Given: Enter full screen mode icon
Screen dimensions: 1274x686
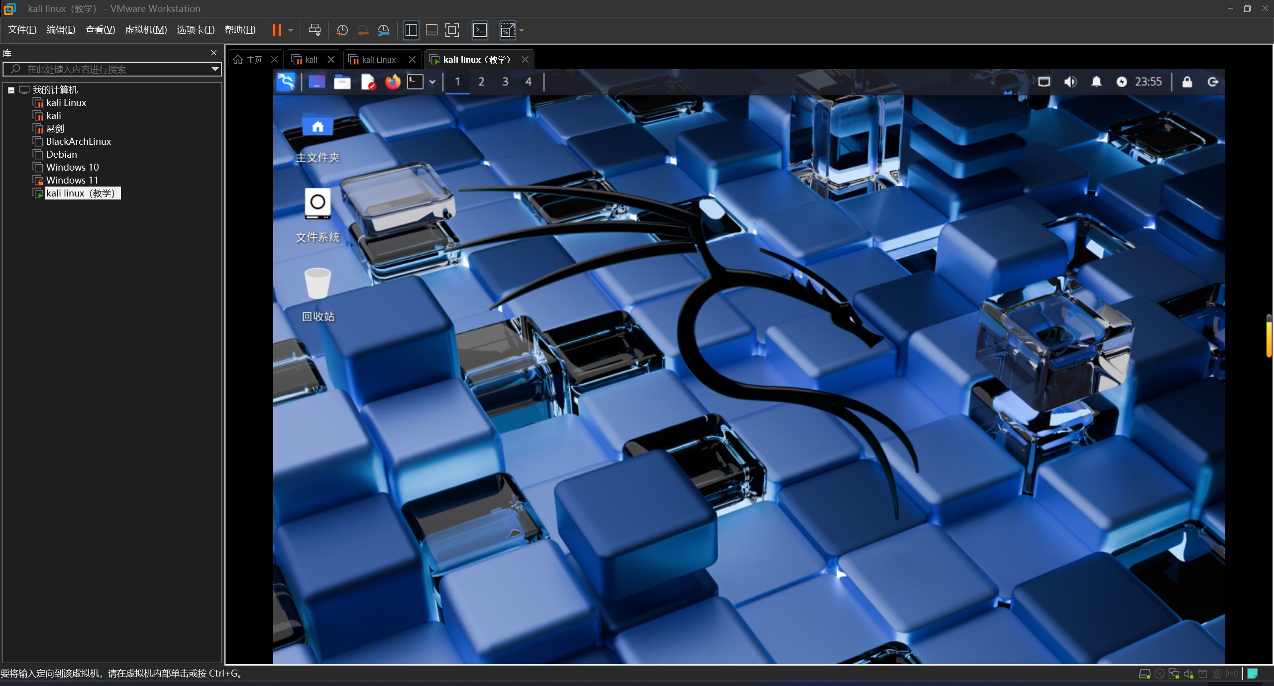Looking at the screenshot, I should 452,30.
